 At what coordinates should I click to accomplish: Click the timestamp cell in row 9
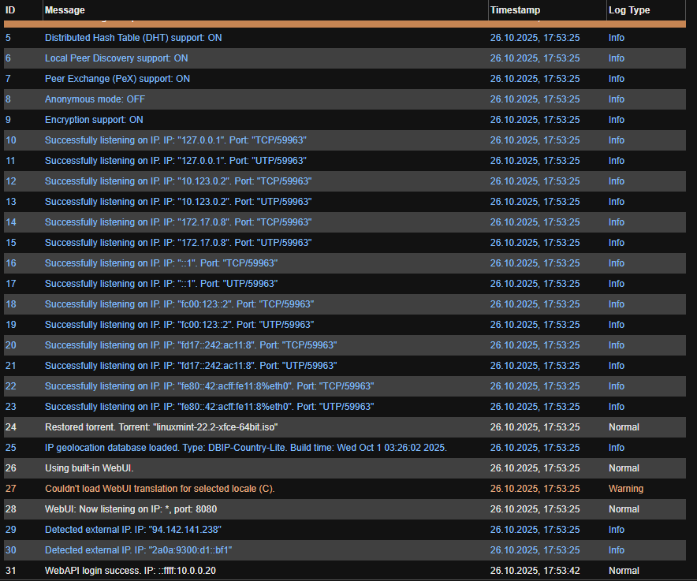(535, 120)
